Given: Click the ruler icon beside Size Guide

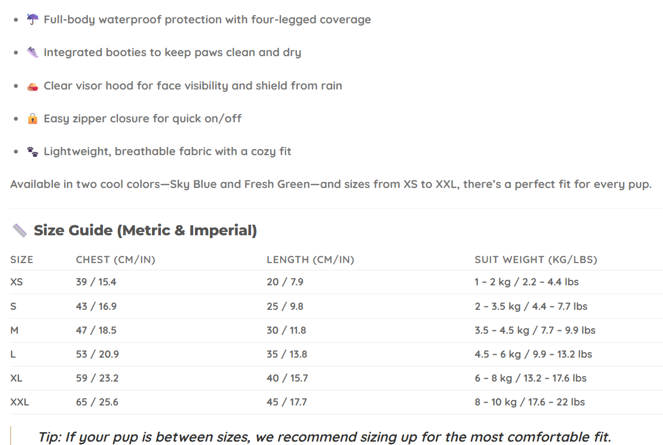Looking at the screenshot, I should (x=19, y=230).
